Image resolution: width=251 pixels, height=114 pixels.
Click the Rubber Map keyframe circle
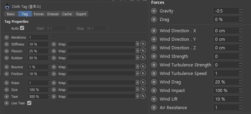pos(54,58)
